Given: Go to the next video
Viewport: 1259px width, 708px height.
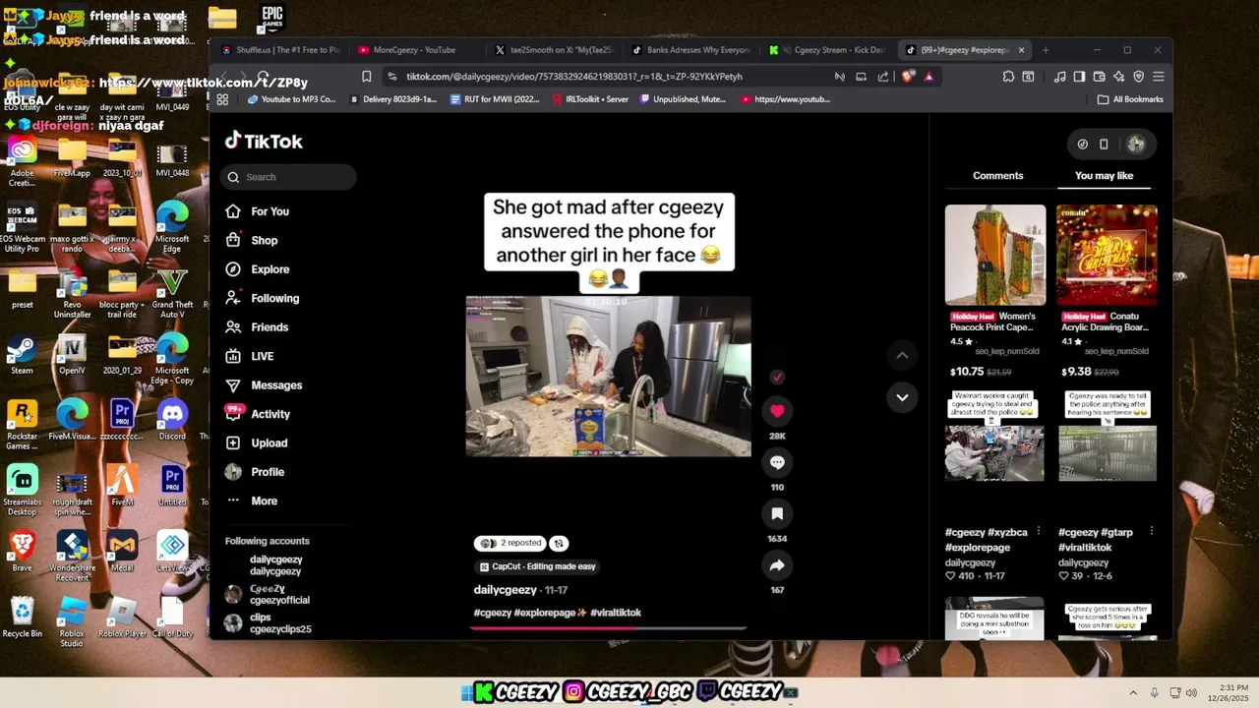Looking at the screenshot, I should click(x=902, y=397).
